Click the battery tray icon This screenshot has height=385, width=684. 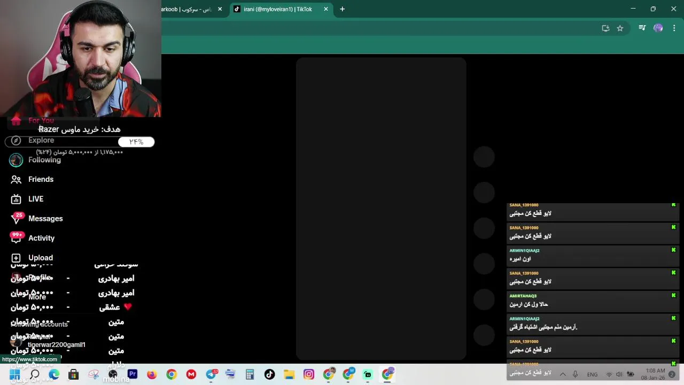tap(631, 374)
